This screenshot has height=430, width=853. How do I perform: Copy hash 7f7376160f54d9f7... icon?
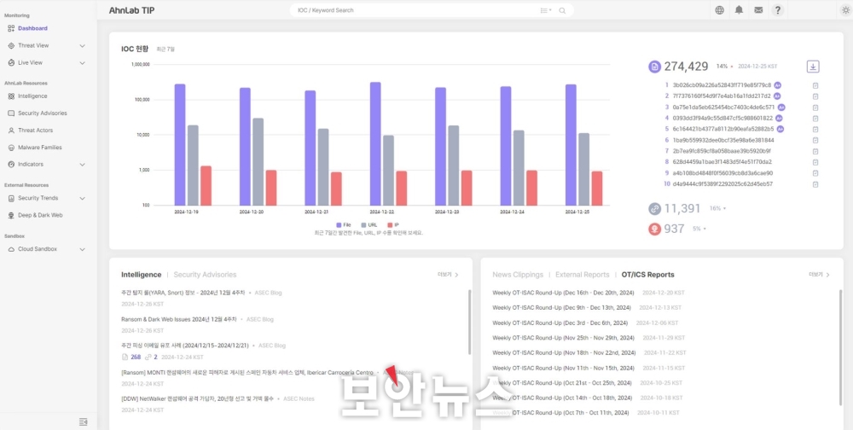pos(815,96)
